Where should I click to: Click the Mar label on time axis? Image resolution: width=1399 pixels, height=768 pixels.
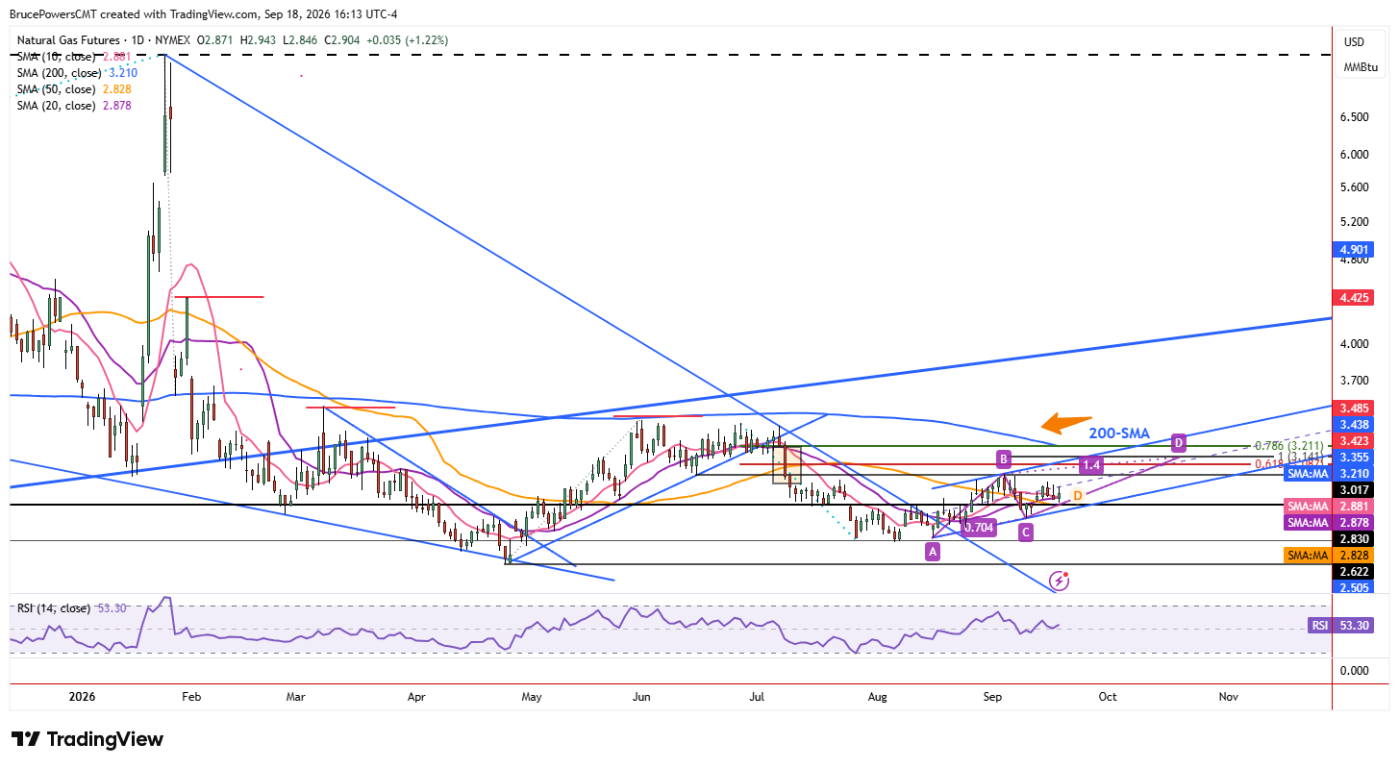tap(295, 695)
